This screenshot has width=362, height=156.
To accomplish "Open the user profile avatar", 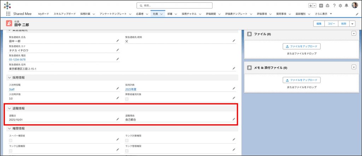I will pos(354,6).
